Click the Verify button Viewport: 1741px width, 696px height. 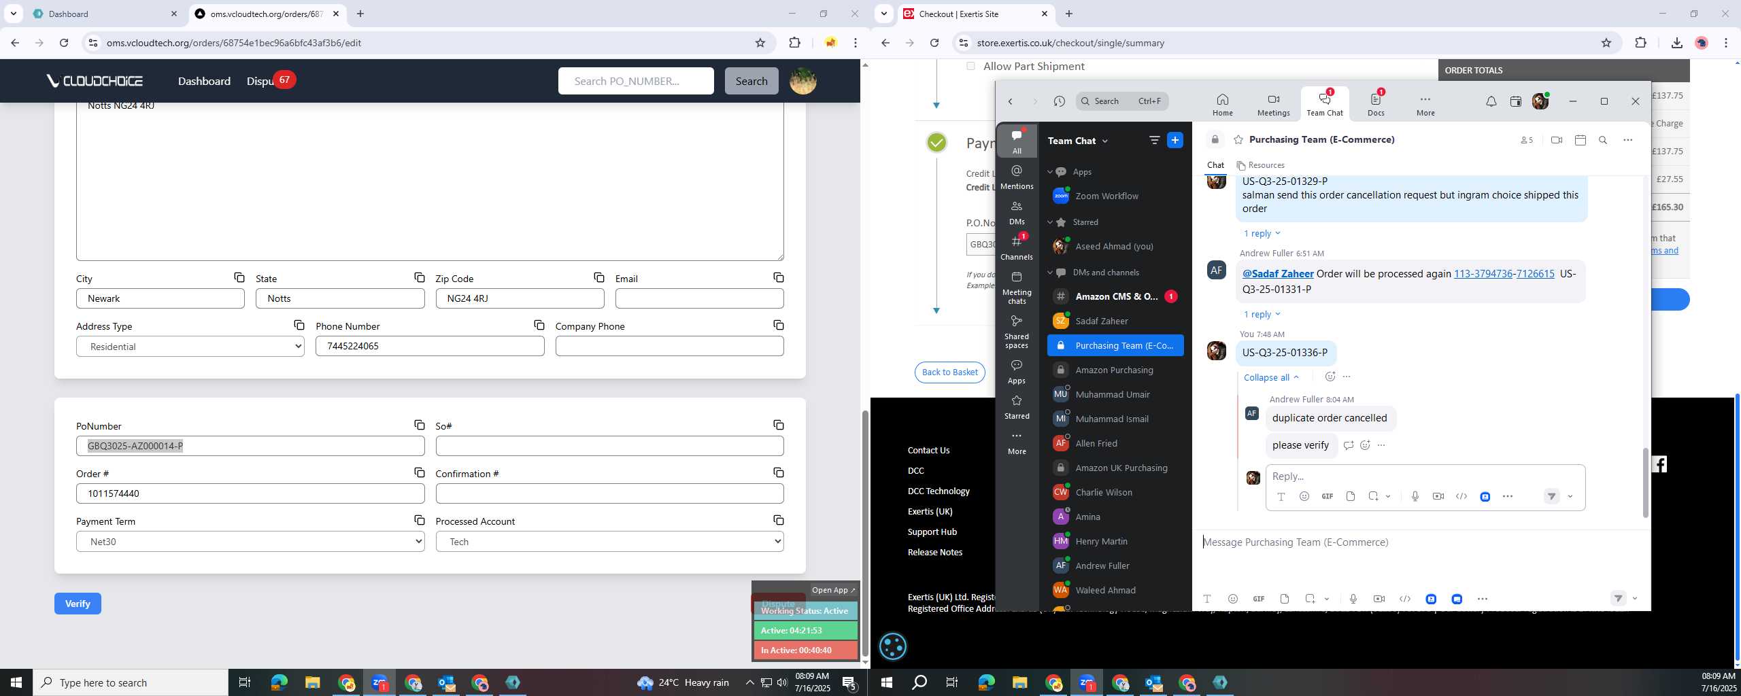pyautogui.click(x=78, y=604)
